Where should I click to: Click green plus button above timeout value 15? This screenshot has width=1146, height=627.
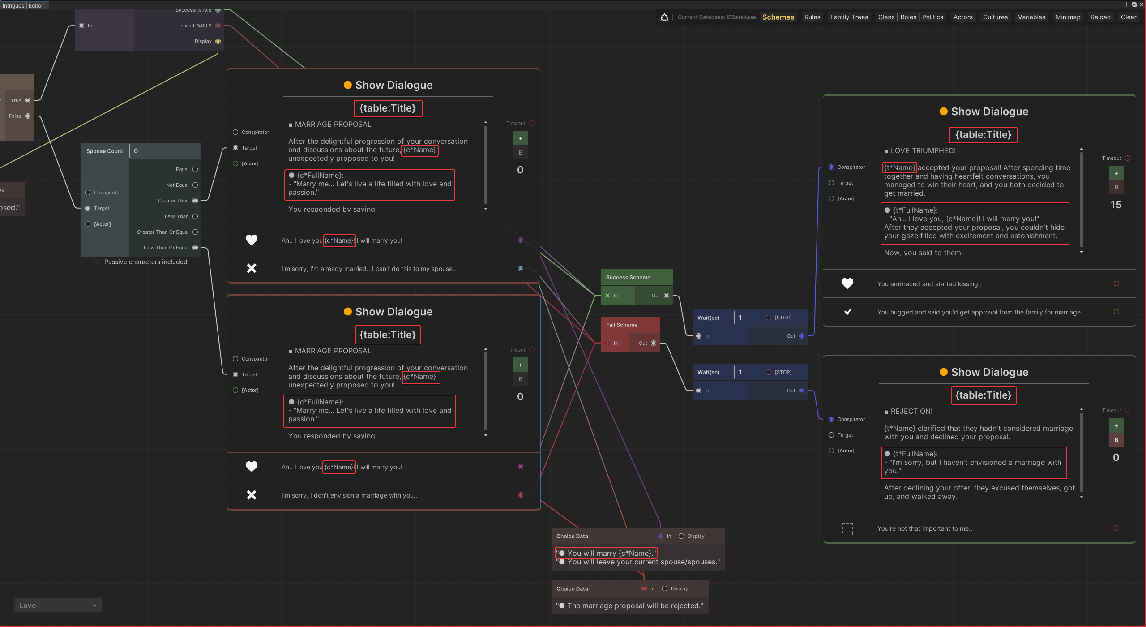pos(1116,173)
